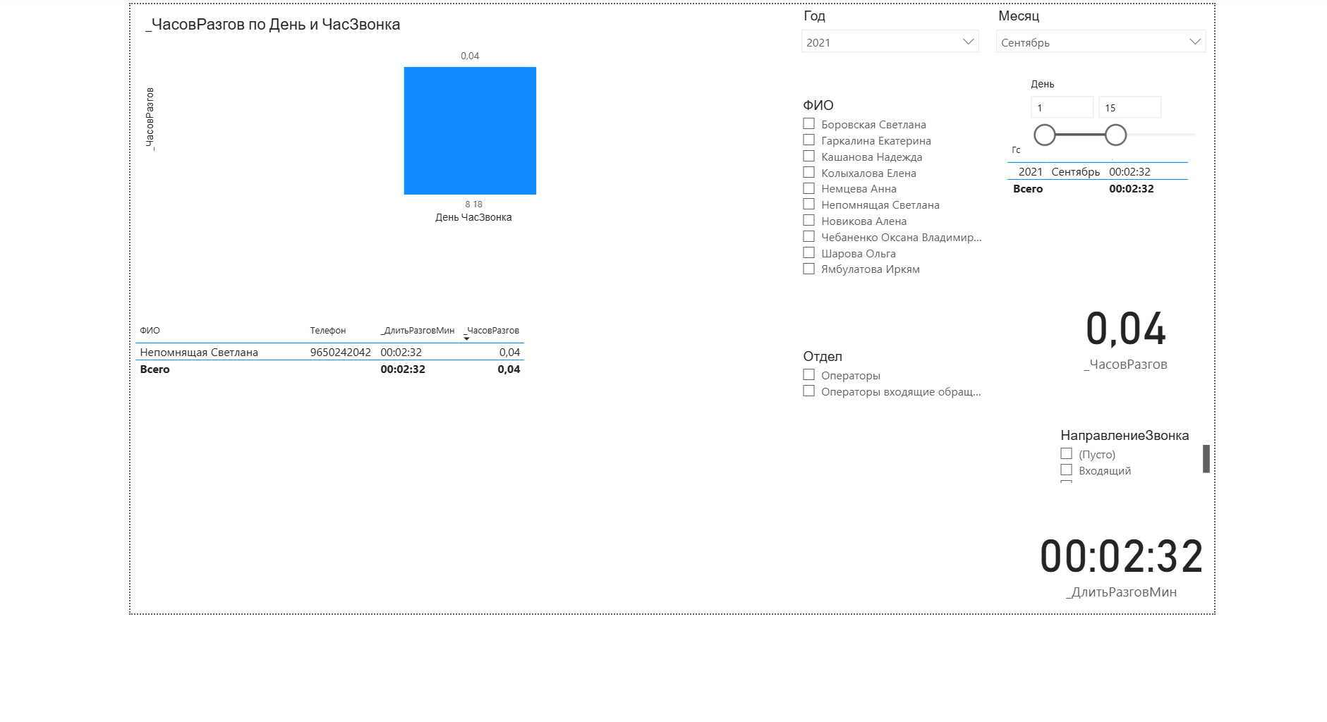Click the День end value field
Screen dimensions: 1327x722
pyautogui.click(x=1129, y=107)
